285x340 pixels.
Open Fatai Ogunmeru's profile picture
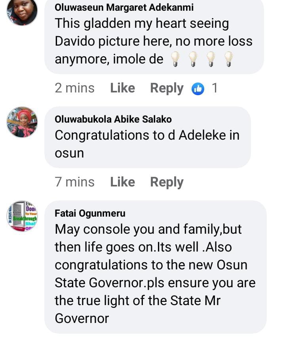point(22,216)
